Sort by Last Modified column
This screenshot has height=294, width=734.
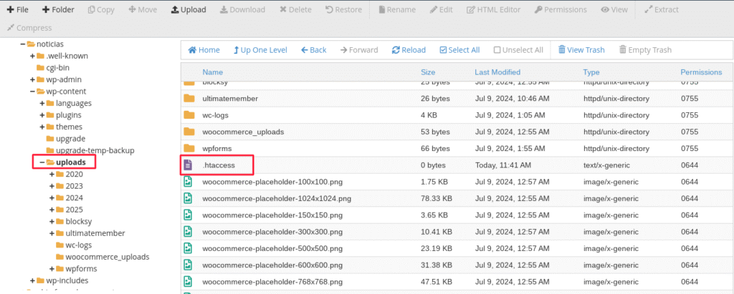pyautogui.click(x=497, y=72)
